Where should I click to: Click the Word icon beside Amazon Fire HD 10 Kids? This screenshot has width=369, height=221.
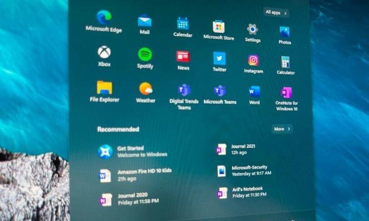tap(105, 176)
